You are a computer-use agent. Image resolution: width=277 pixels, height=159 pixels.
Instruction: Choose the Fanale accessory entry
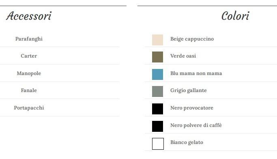(29, 90)
